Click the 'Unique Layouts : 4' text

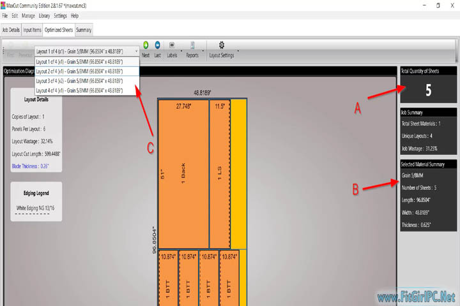point(417,136)
